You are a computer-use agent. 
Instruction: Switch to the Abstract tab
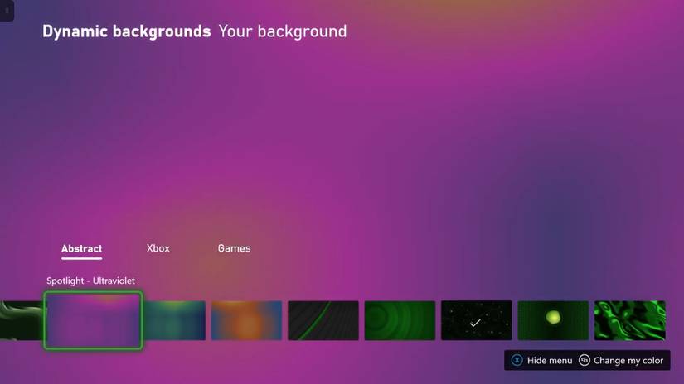point(81,248)
